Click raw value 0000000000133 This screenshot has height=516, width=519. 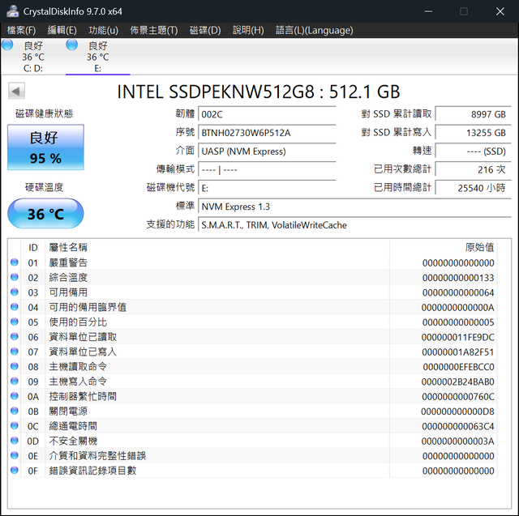pos(458,278)
